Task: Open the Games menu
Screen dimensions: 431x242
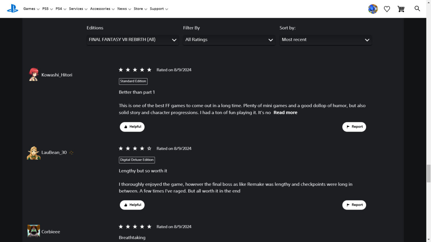Action: pyautogui.click(x=31, y=9)
